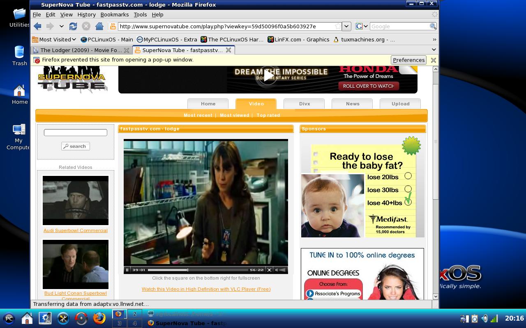This screenshot has height=328, width=526.
Task: Open the LinFX.com - Graphics bookmark
Action: (298, 39)
